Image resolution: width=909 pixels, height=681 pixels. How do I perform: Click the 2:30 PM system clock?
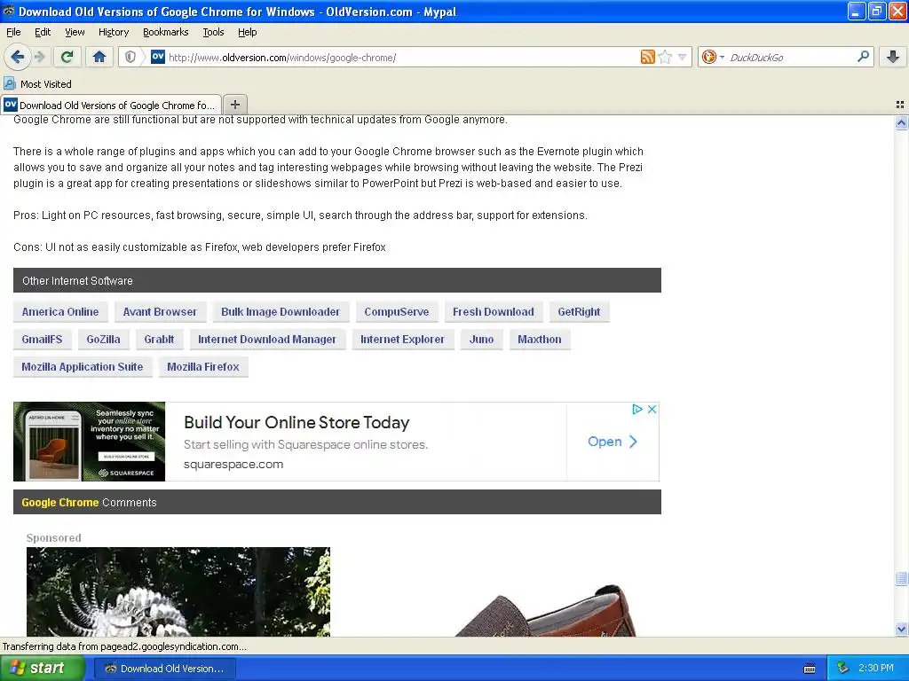pos(876,669)
